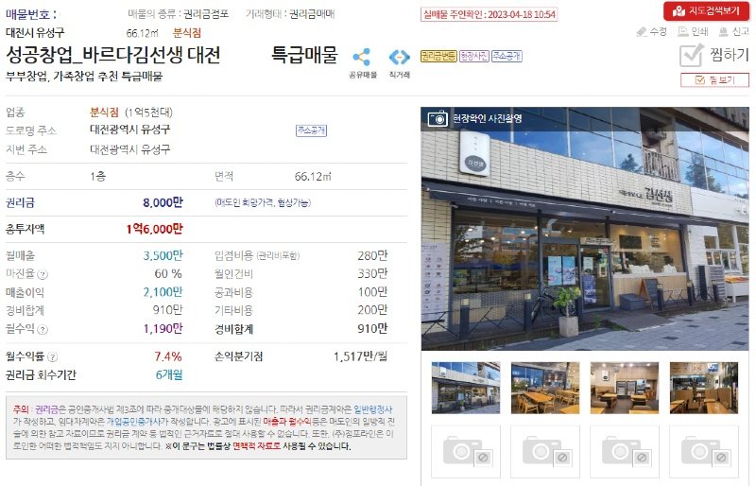The width and height of the screenshot is (756, 486).
Task: Click help icon next to 마진율
Action: [x=43, y=274]
